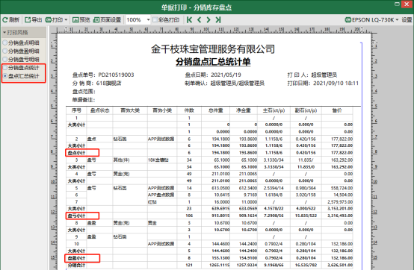Click the 预览 preview button
The image size is (414, 270).
tap(81, 19)
